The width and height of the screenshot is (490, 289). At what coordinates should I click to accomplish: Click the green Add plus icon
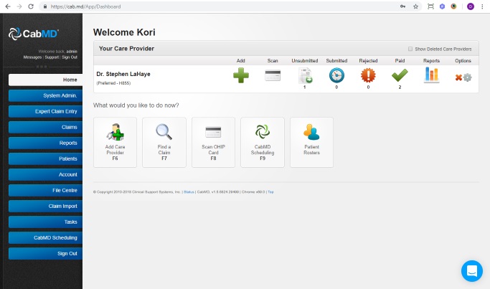coord(241,75)
